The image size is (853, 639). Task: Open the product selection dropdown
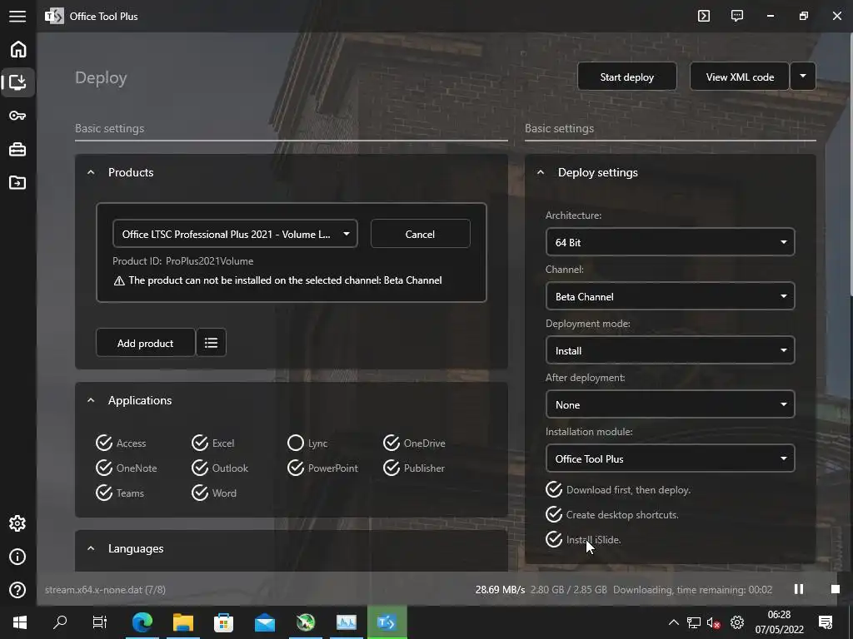235,234
